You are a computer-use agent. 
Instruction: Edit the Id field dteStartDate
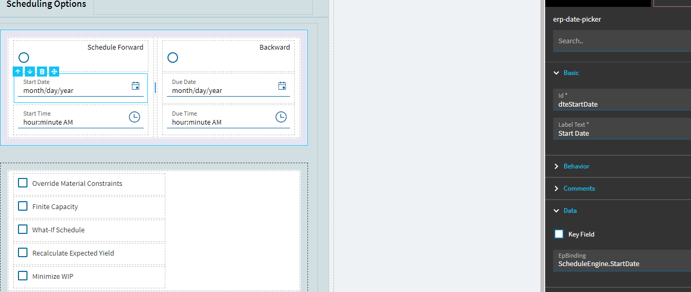(x=622, y=100)
